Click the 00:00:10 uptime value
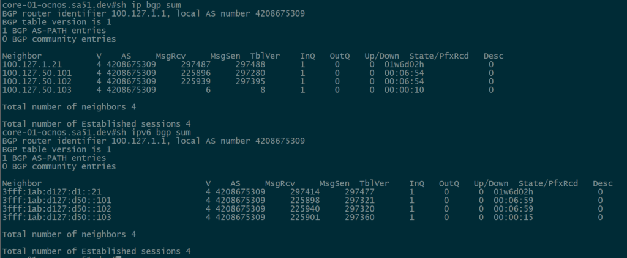 404,90
